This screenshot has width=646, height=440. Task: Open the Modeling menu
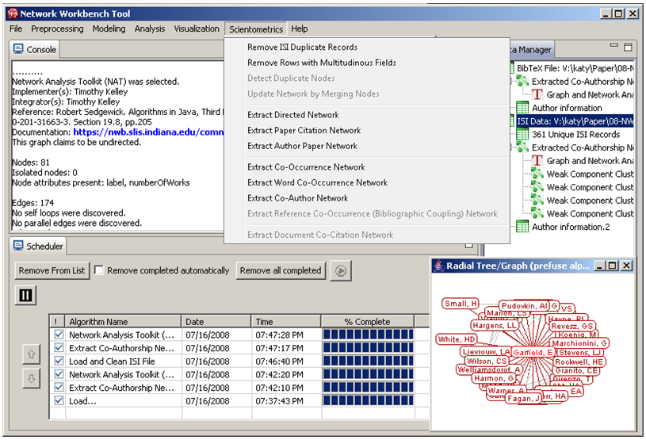tap(109, 29)
